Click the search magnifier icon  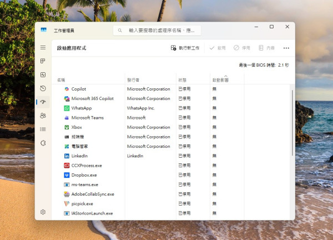(x=120, y=31)
